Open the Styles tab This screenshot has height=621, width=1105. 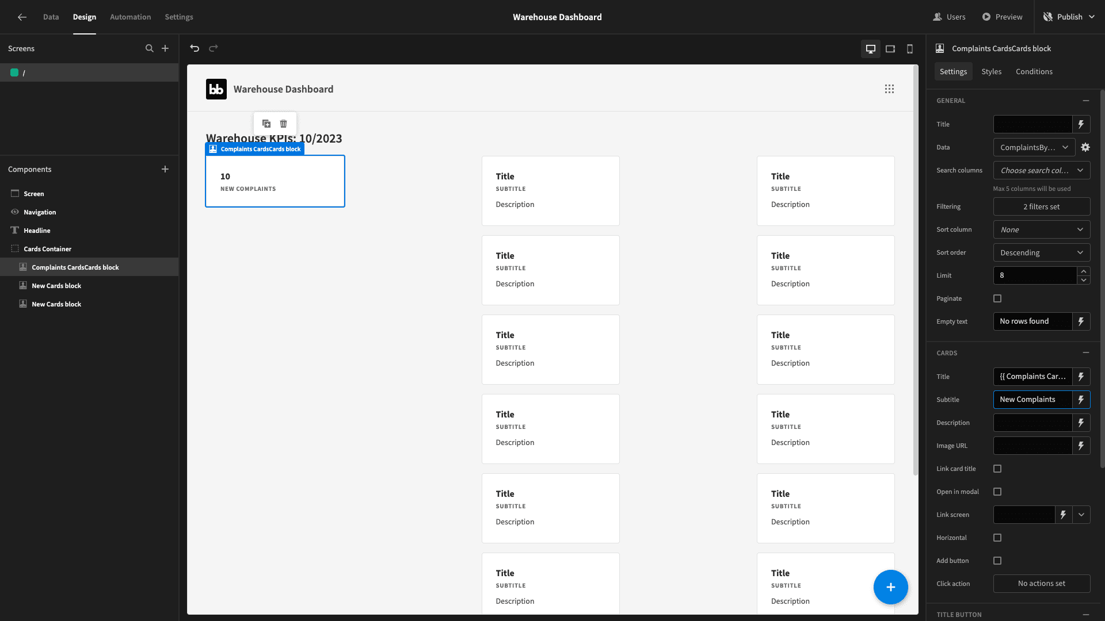(x=992, y=72)
